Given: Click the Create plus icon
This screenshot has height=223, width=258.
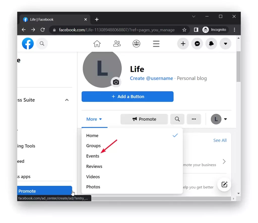Looking at the screenshot, I should (x=183, y=43).
